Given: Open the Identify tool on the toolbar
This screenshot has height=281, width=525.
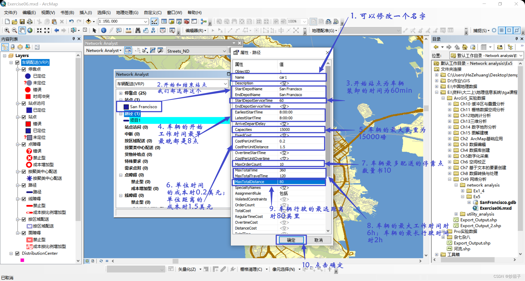Looking at the screenshot, I should (104, 30).
